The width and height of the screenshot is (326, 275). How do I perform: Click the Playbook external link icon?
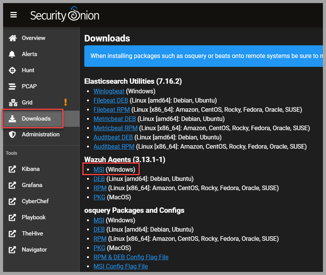12,217
